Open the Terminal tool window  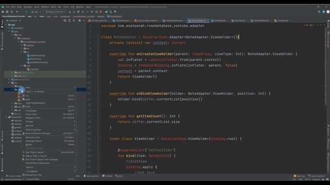108,176
